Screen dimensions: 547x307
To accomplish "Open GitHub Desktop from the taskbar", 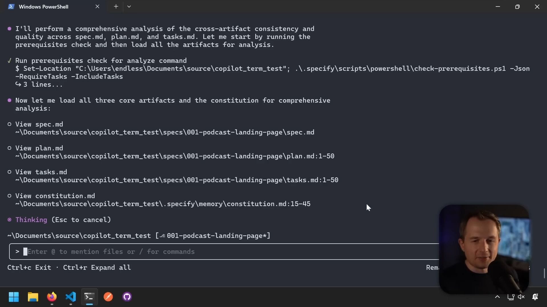I will click(x=127, y=297).
